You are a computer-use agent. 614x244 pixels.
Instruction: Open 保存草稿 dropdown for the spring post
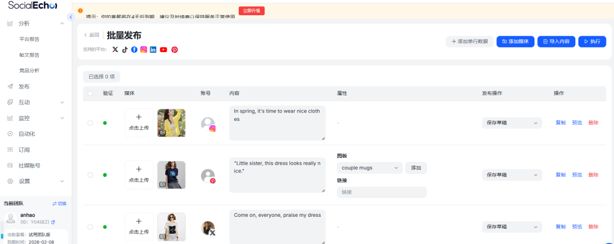pos(512,123)
